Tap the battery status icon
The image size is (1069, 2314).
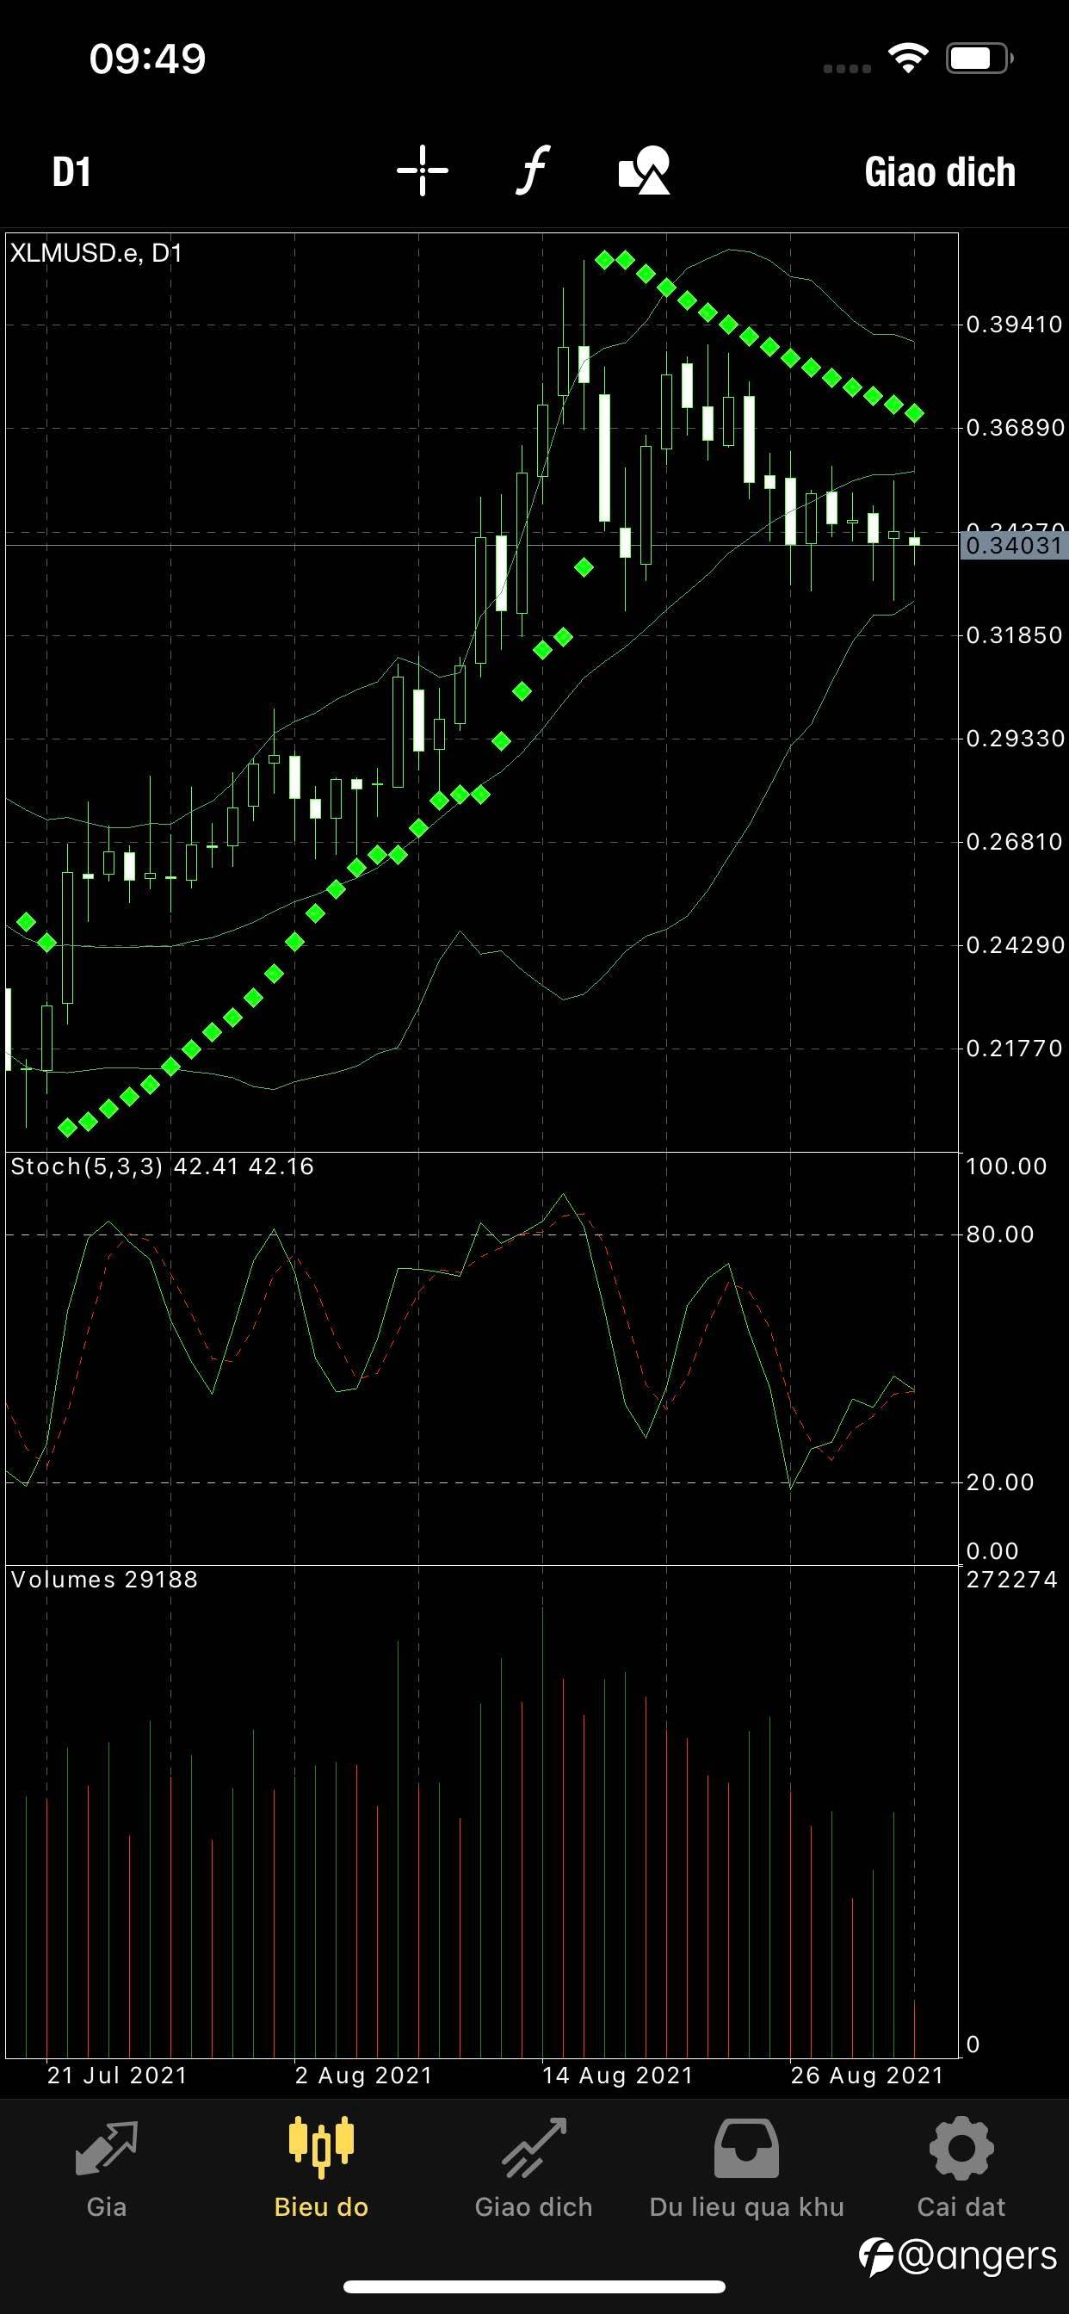[979, 59]
